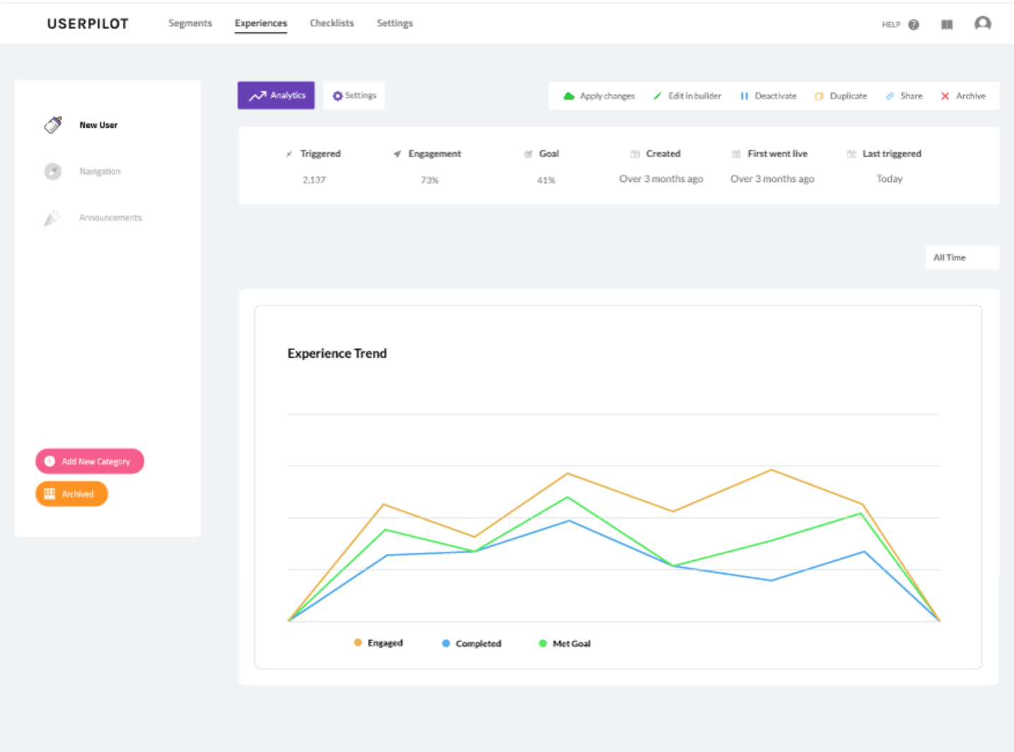Open the Segments menu
1014x752 pixels.
(190, 23)
